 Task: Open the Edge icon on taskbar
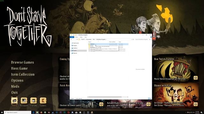click(33, 112)
